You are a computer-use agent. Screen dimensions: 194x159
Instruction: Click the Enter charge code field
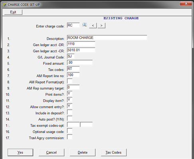coord(73,25)
